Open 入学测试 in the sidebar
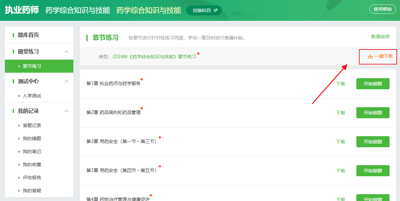 click(x=32, y=96)
